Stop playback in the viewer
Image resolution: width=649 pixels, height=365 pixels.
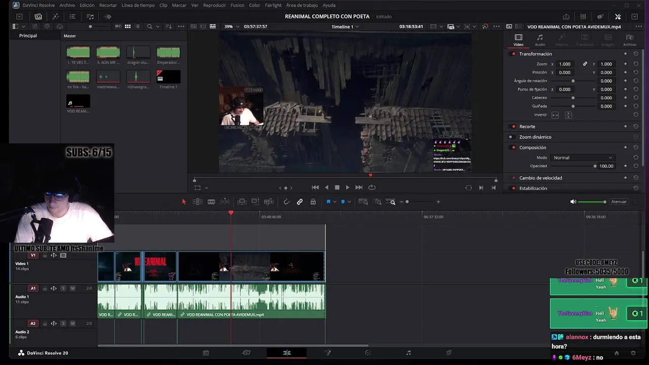pos(337,188)
